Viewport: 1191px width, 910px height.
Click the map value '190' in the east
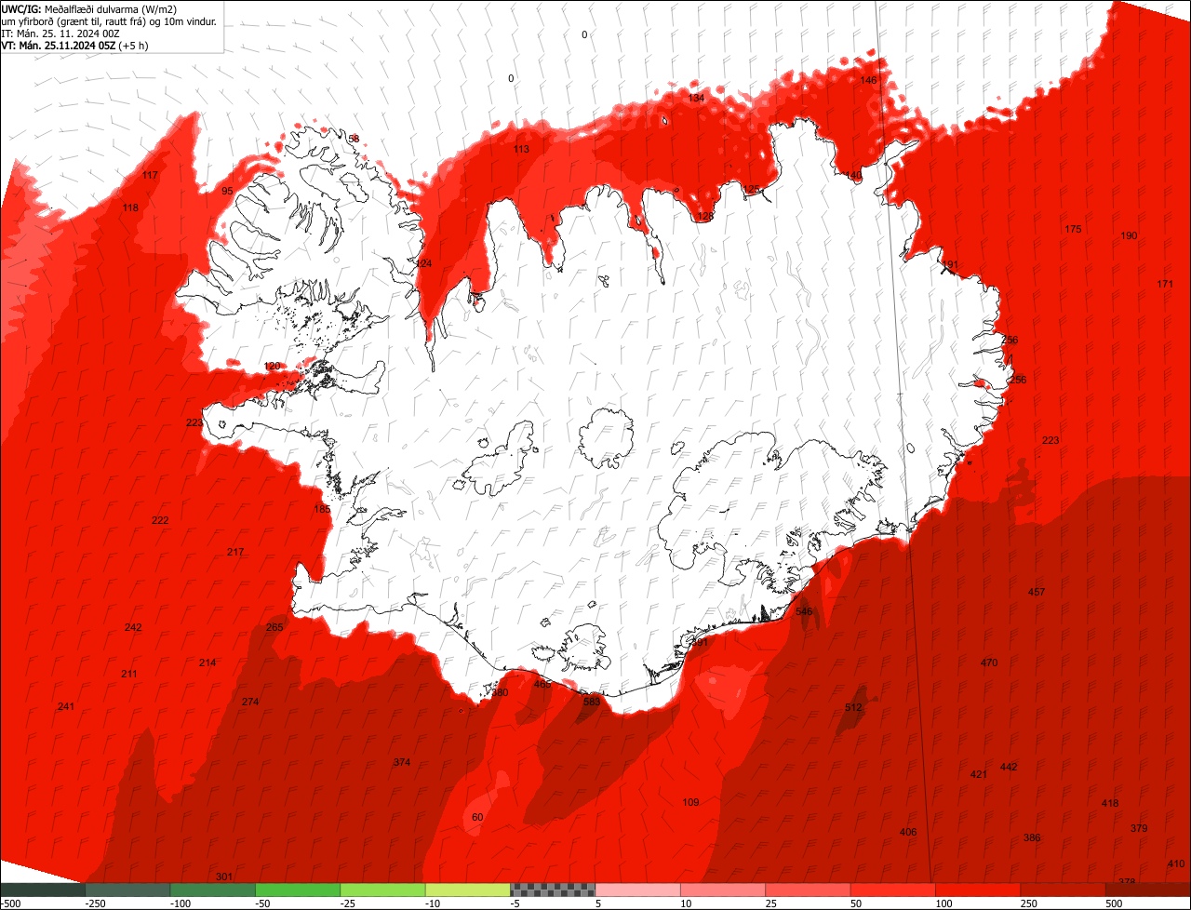point(1129,235)
